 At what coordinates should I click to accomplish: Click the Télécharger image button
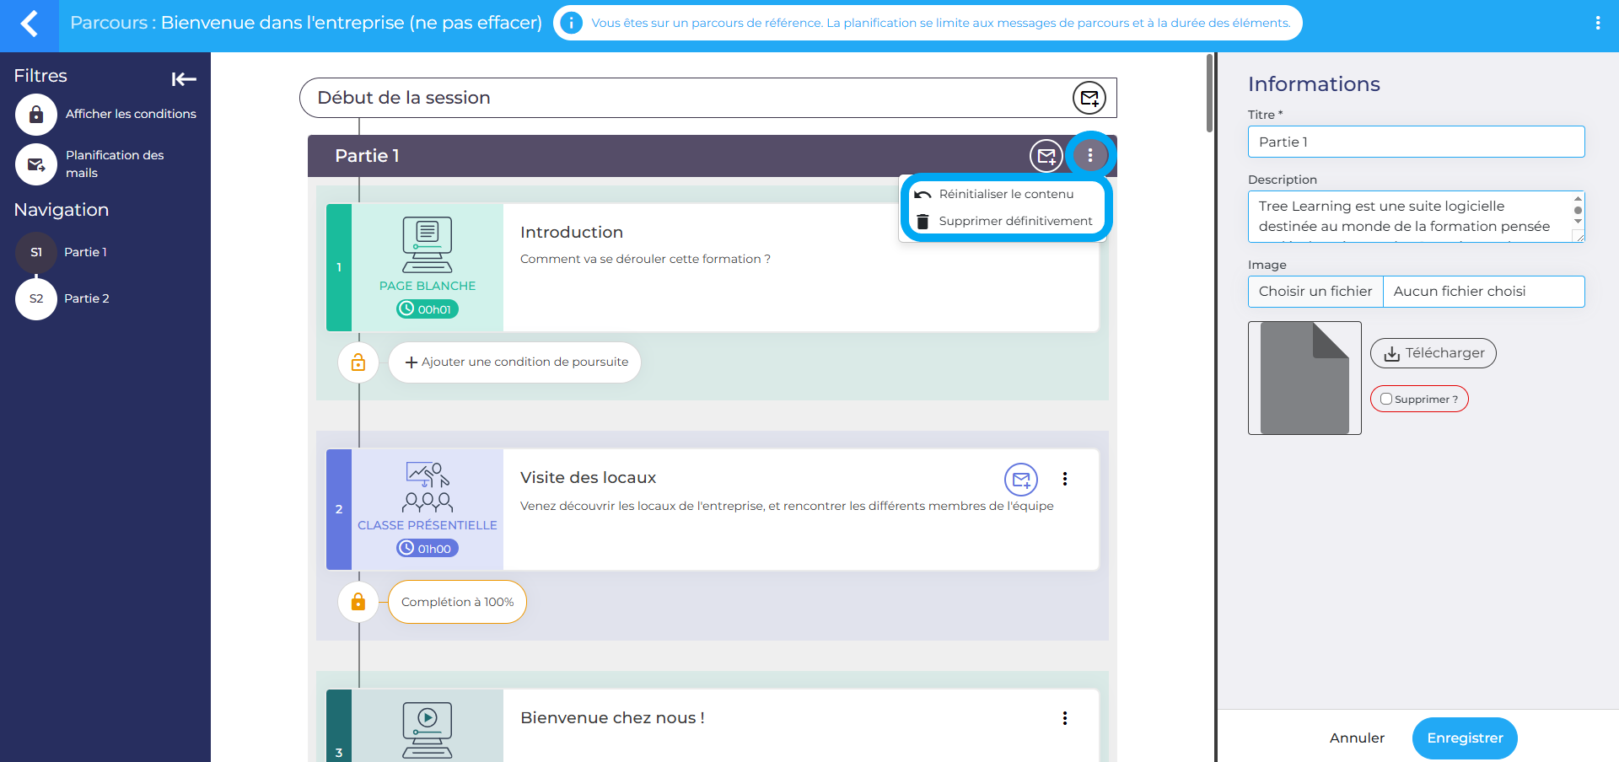click(1433, 353)
